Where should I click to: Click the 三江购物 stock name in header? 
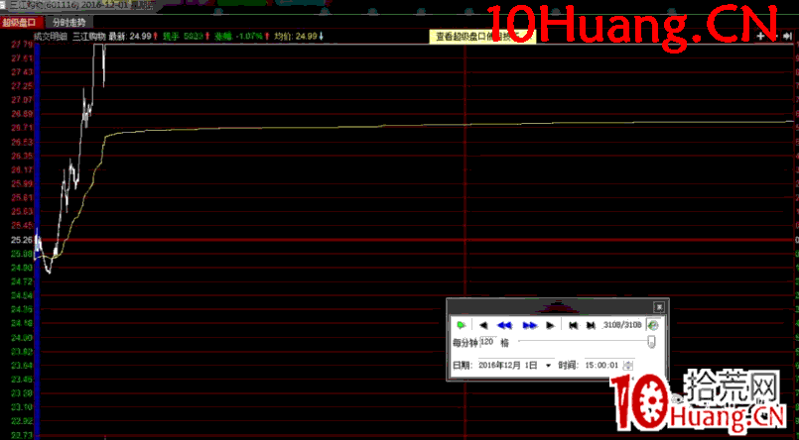pos(88,36)
